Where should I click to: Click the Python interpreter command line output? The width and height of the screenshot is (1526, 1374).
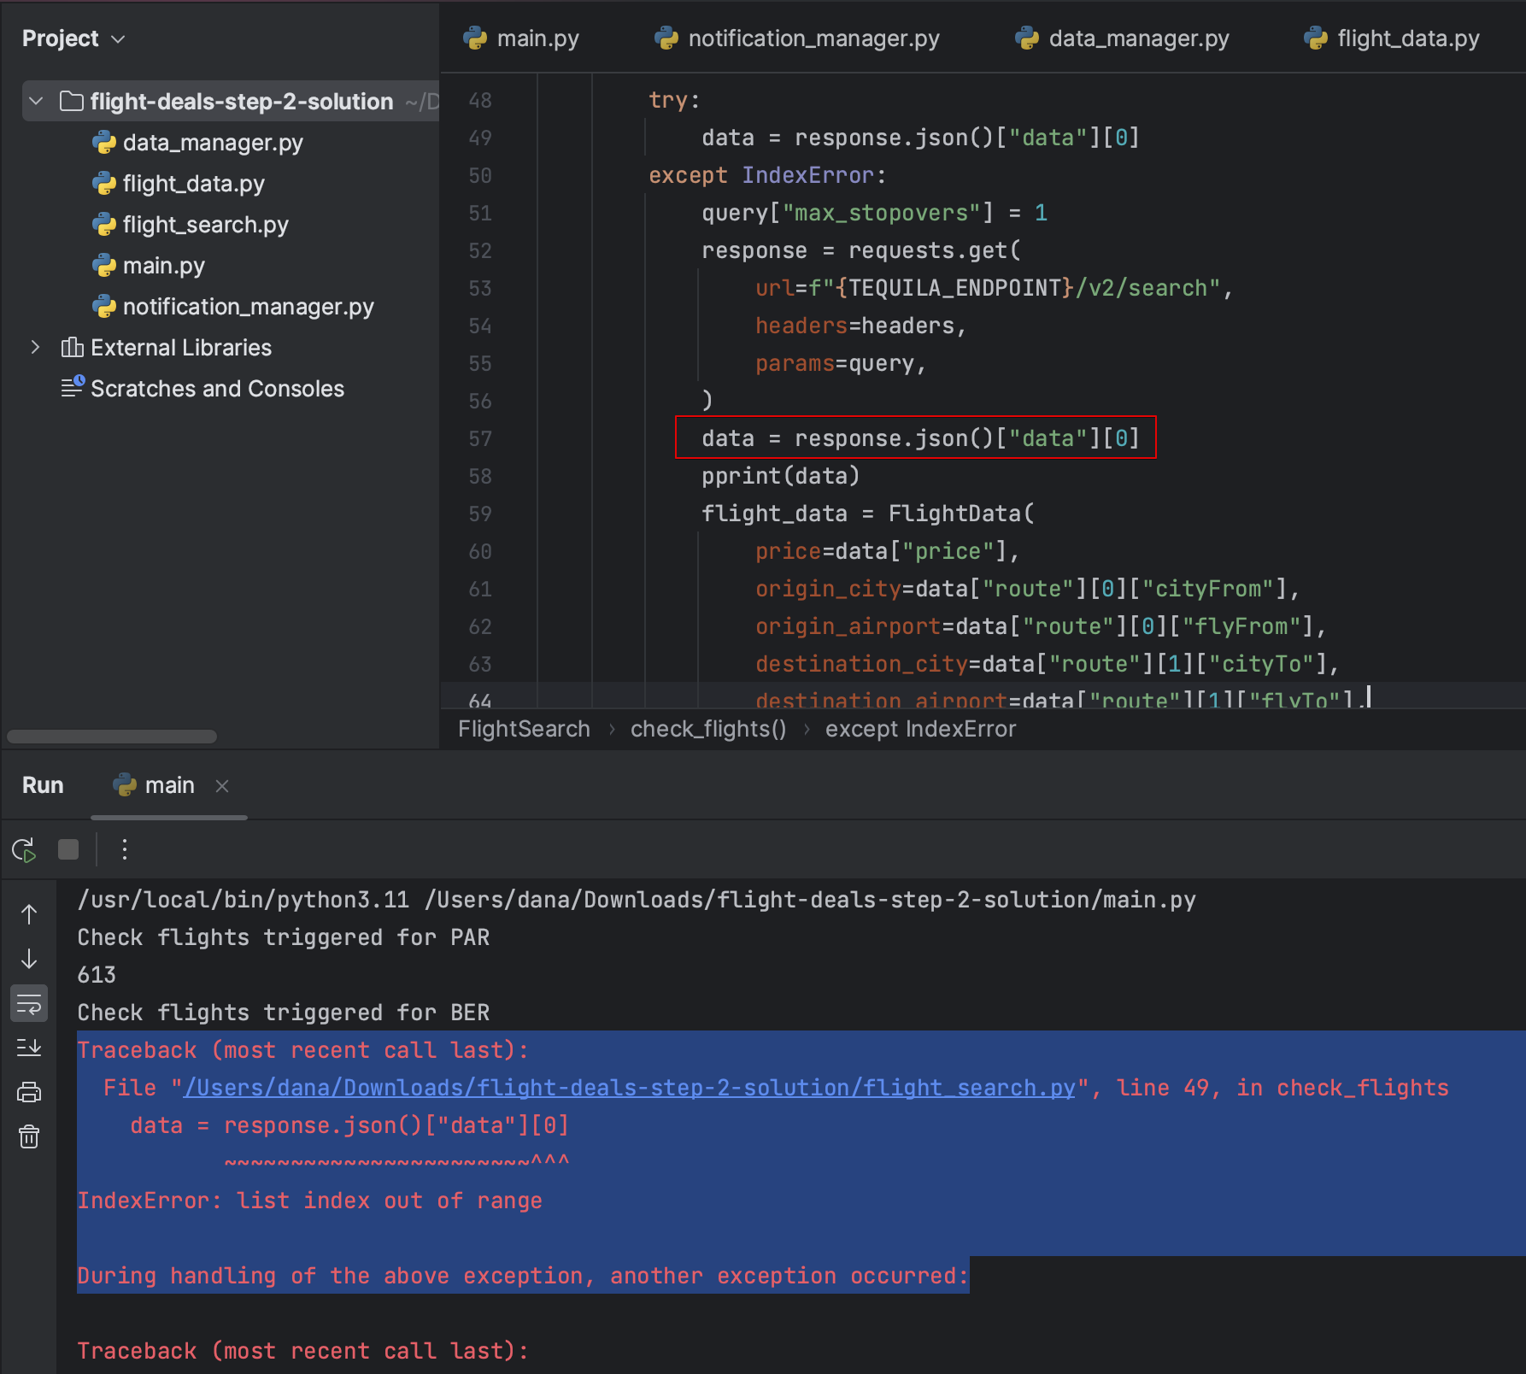pyautogui.click(x=637, y=900)
